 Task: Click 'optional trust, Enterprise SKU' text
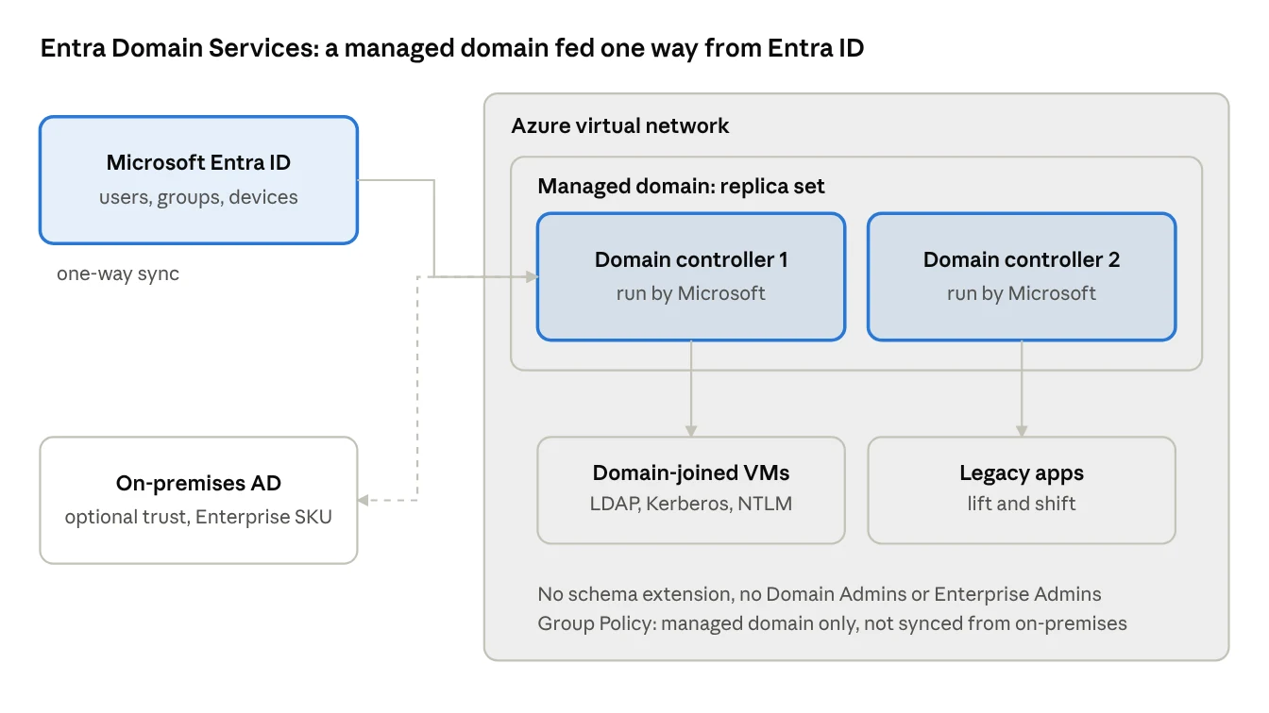tap(198, 518)
